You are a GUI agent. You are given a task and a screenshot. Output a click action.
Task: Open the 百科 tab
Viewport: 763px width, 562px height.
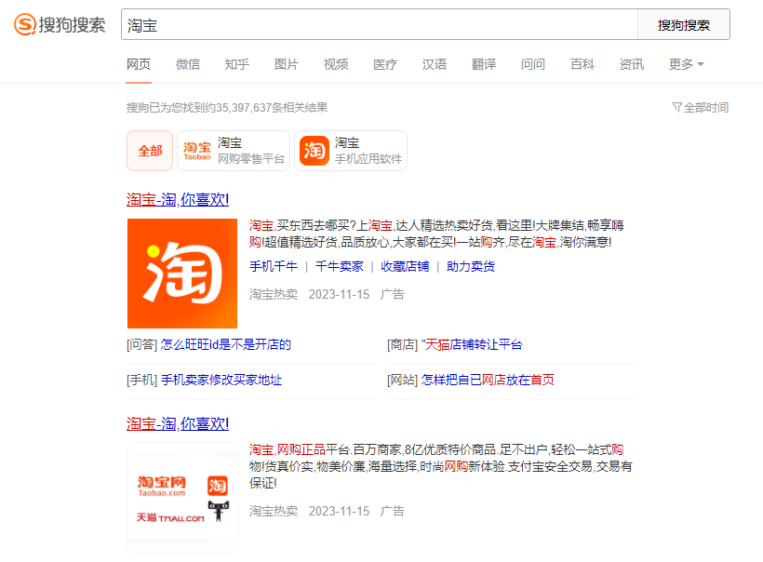click(582, 64)
